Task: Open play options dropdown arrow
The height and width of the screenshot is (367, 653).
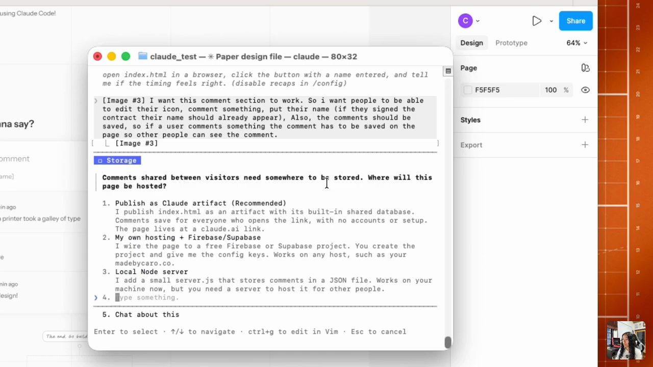Action: coord(551,21)
